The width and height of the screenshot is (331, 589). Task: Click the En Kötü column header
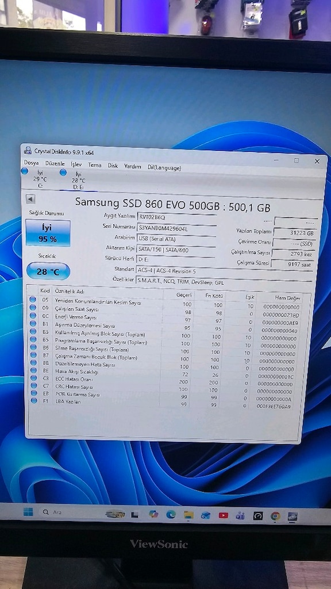[214, 296]
